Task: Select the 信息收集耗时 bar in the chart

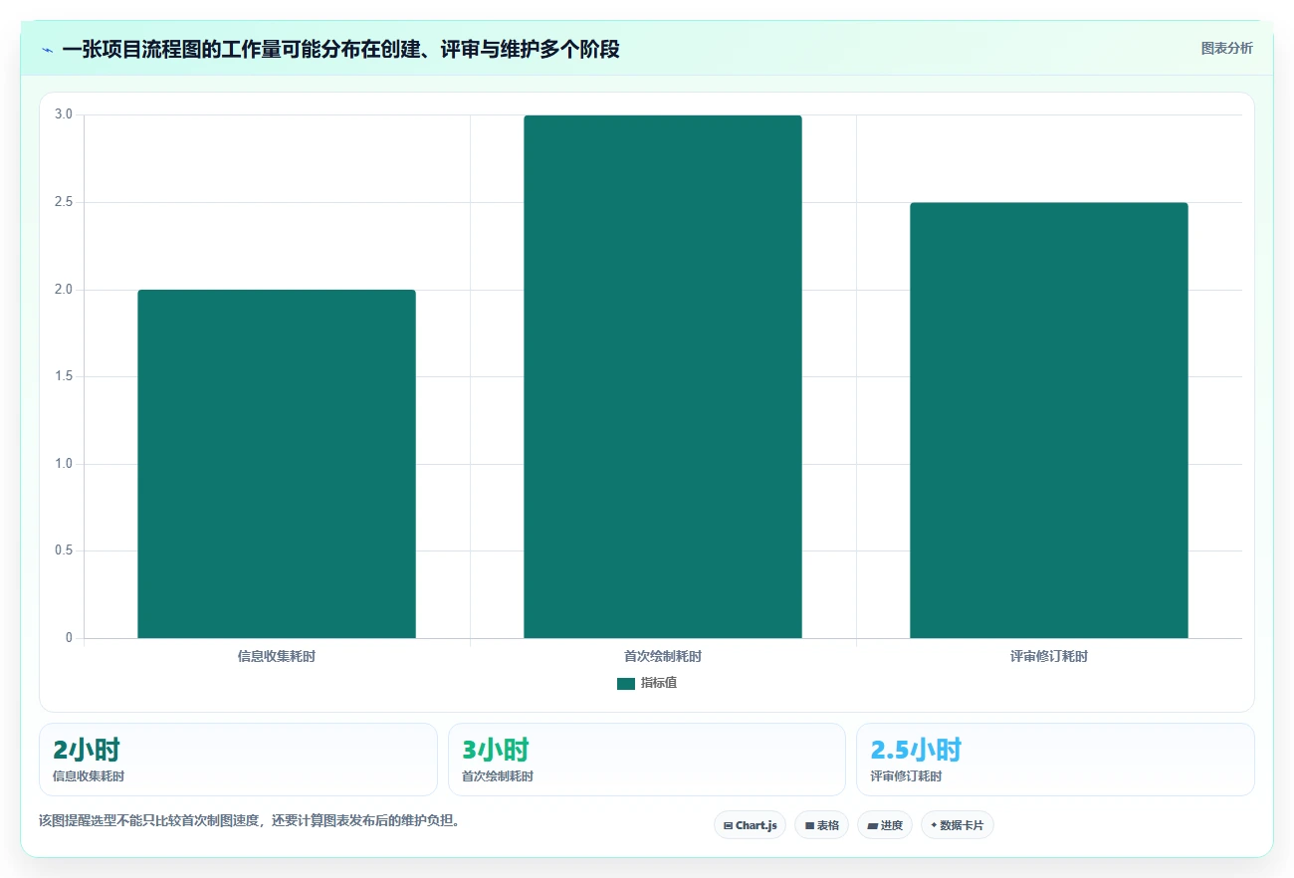Action: [x=277, y=464]
